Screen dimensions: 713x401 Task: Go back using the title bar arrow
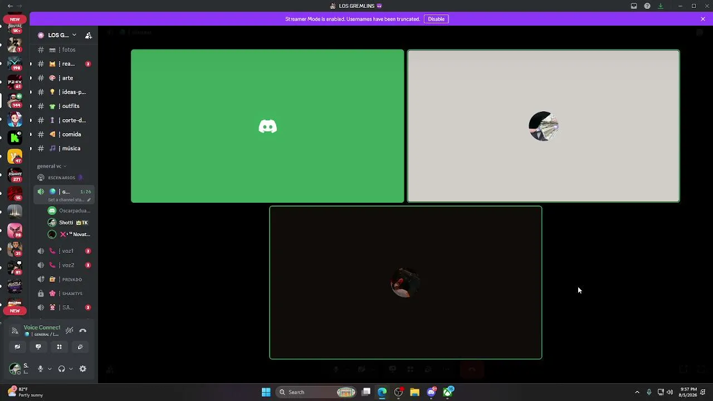[x=10, y=6]
